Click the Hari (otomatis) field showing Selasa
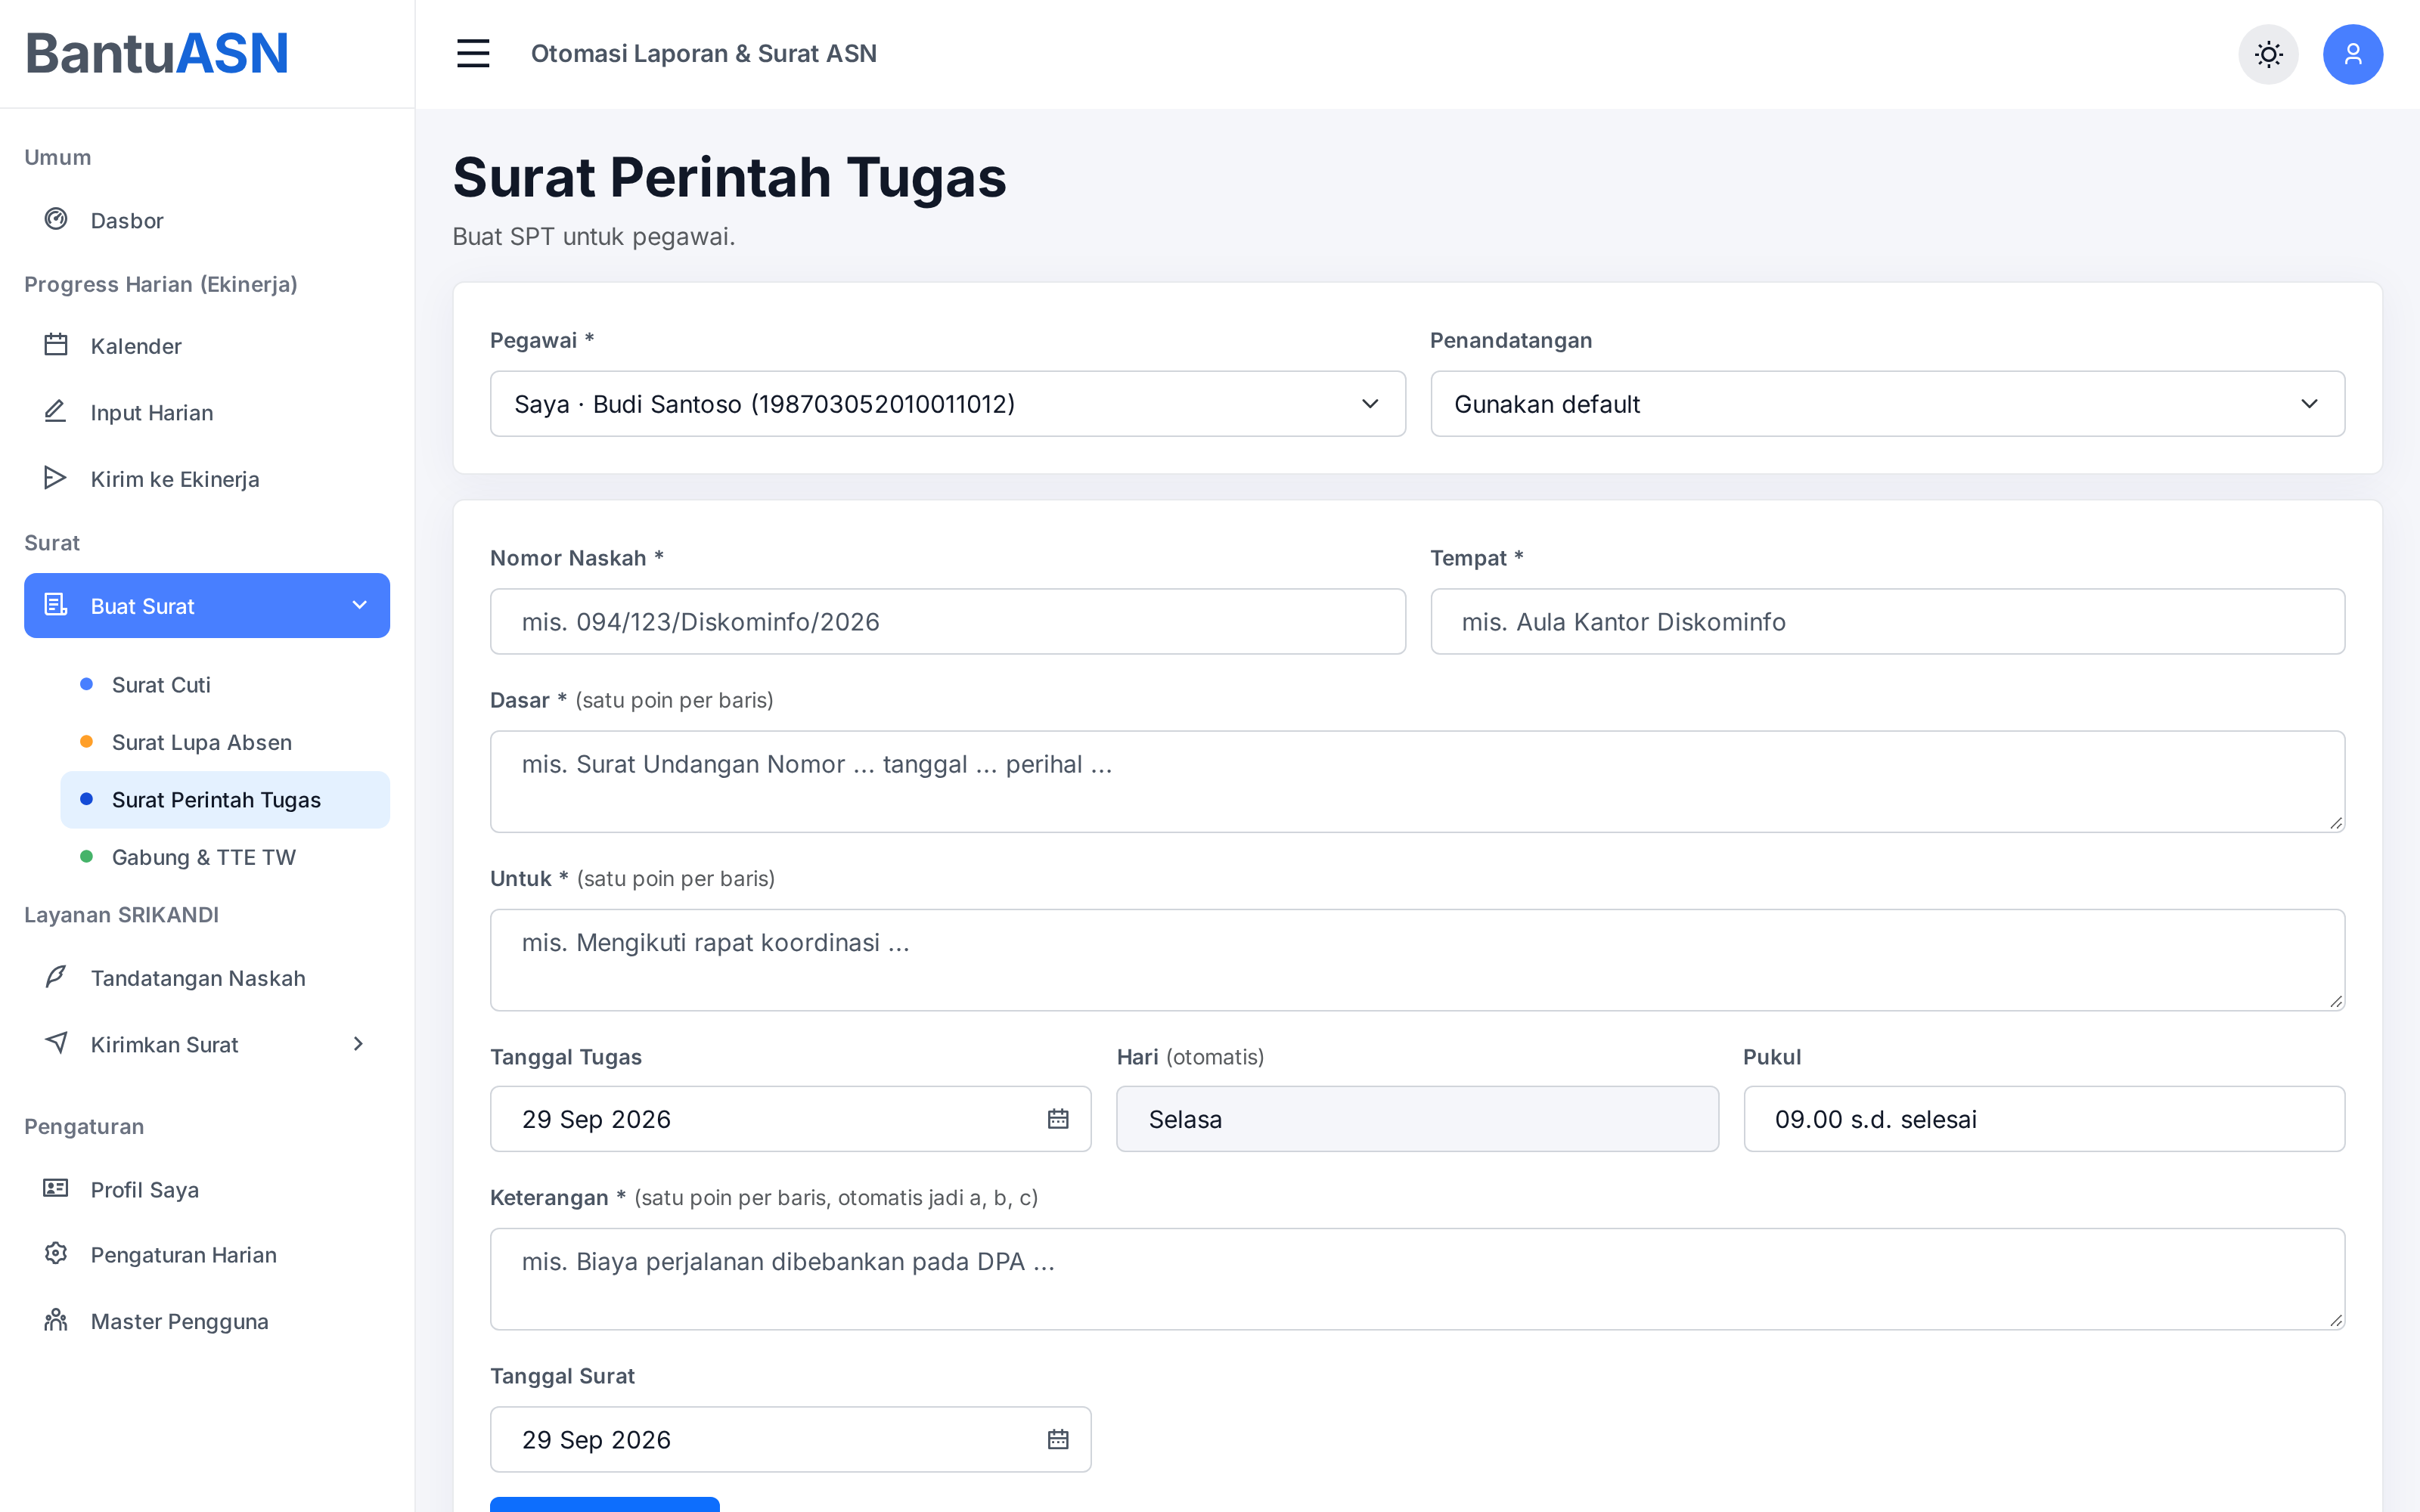This screenshot has height=1512, width=2420. [x=1417, y=1119]
